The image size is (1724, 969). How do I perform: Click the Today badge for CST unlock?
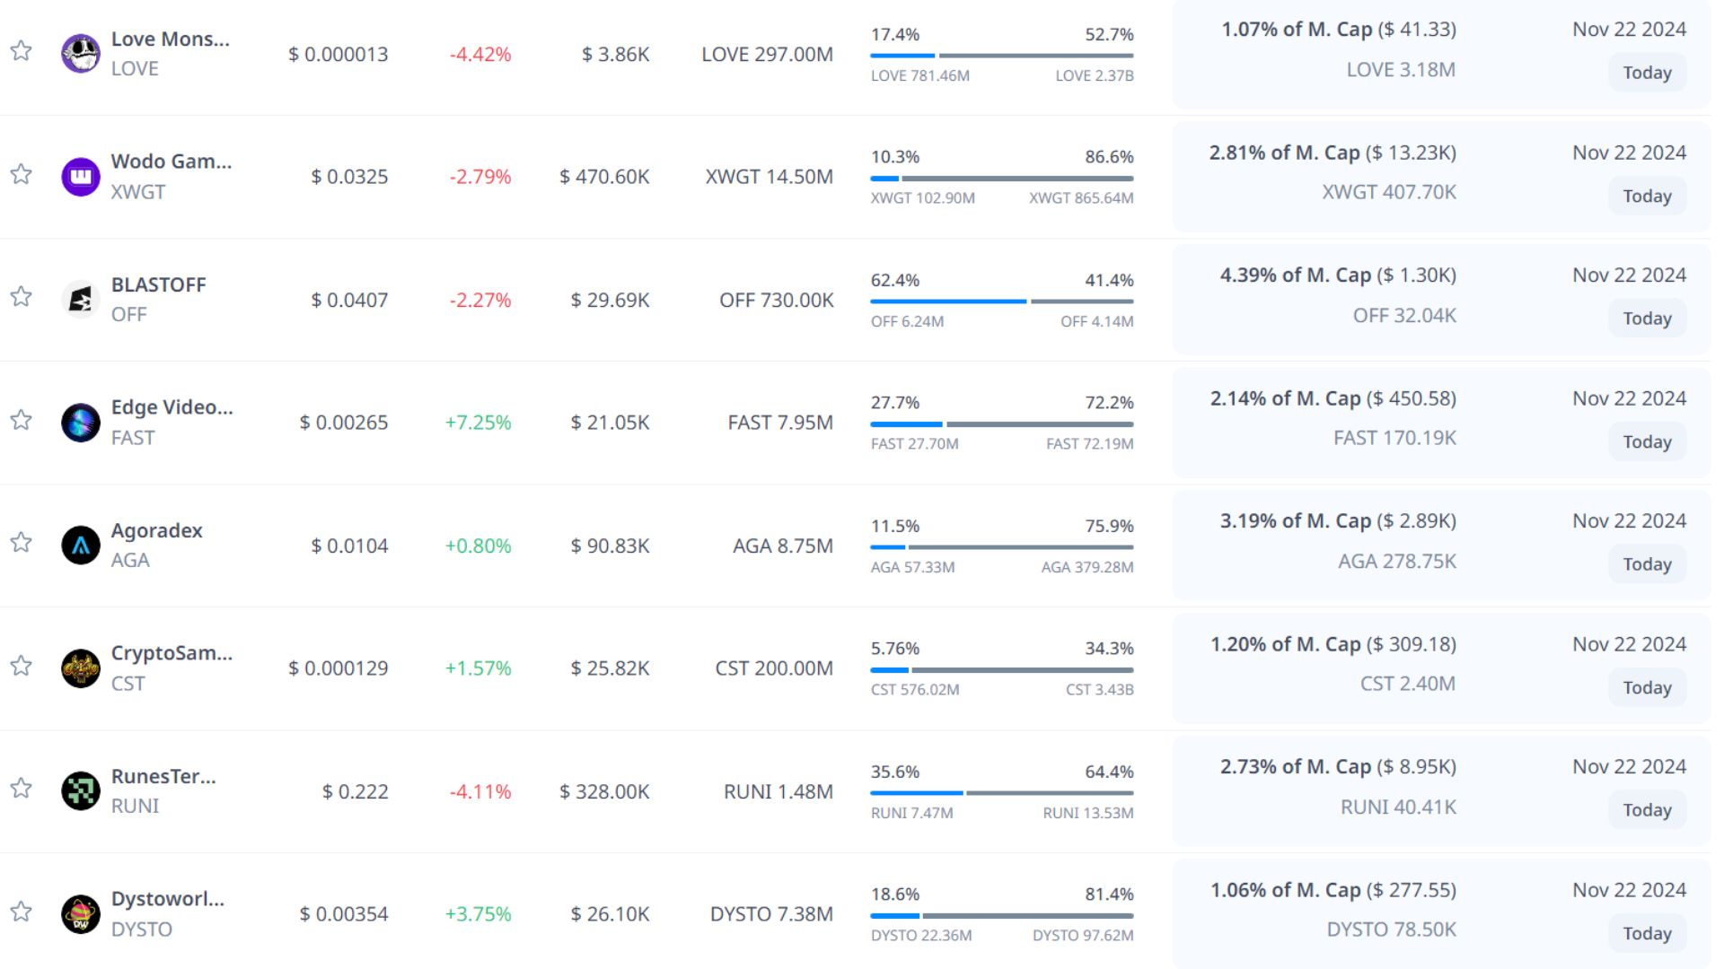click(x=1646, y=687)
